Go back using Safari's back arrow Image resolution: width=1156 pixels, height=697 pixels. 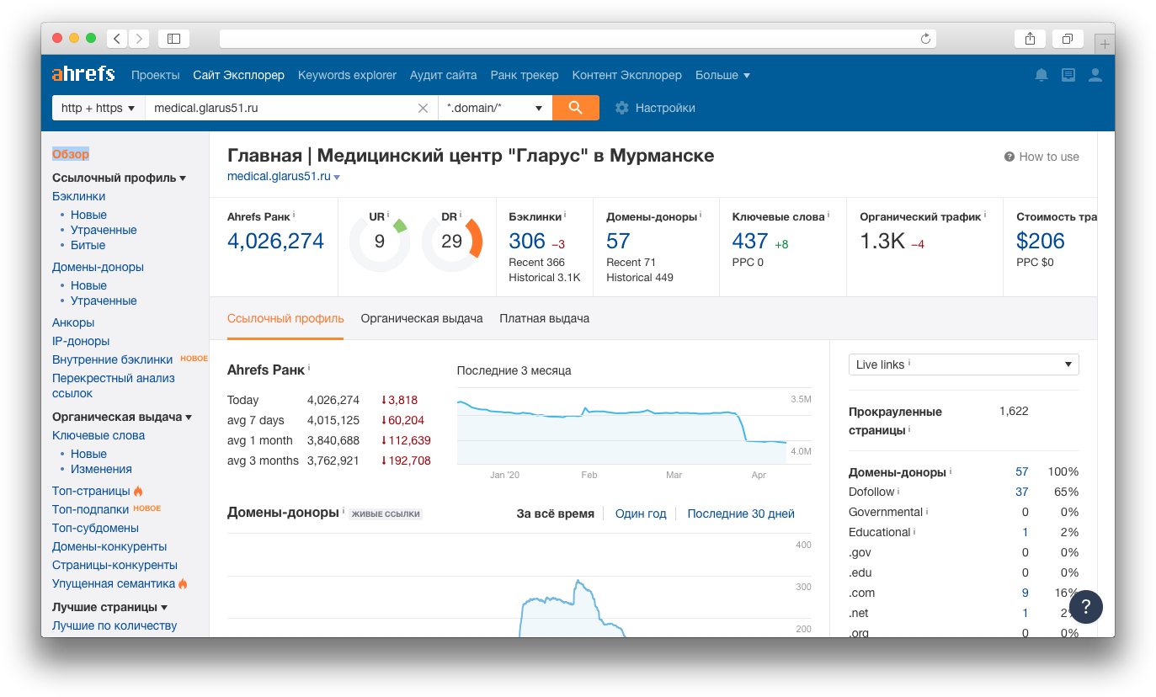pos(117,38)
